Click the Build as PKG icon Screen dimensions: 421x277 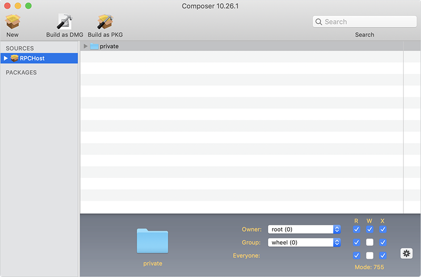[105, 22]
